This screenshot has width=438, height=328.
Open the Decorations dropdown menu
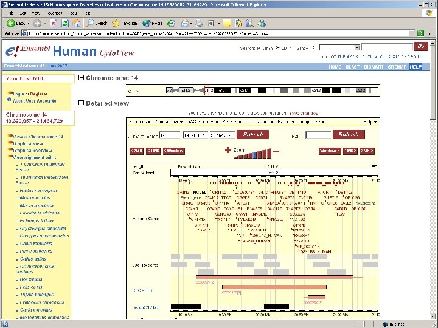point(260,122)
